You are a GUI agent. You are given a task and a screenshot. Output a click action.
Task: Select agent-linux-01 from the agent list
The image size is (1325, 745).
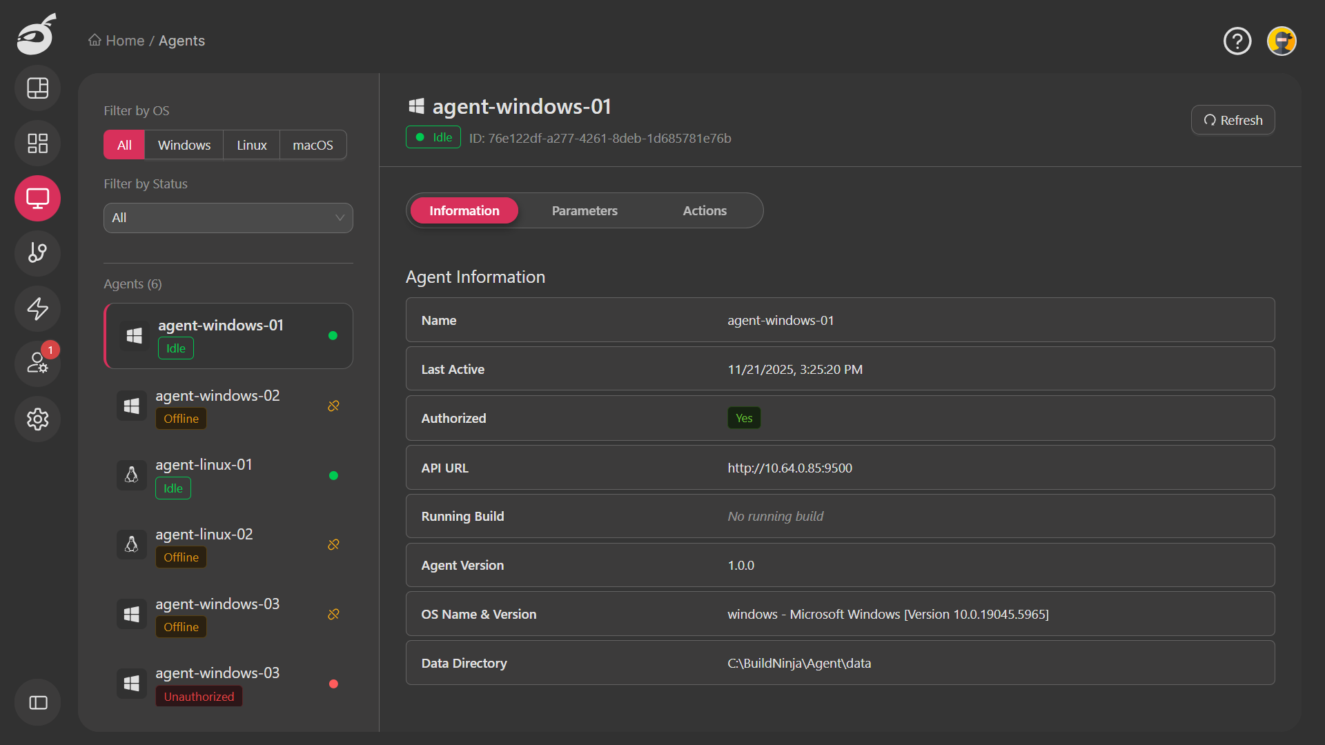click(x=228, y=475)
